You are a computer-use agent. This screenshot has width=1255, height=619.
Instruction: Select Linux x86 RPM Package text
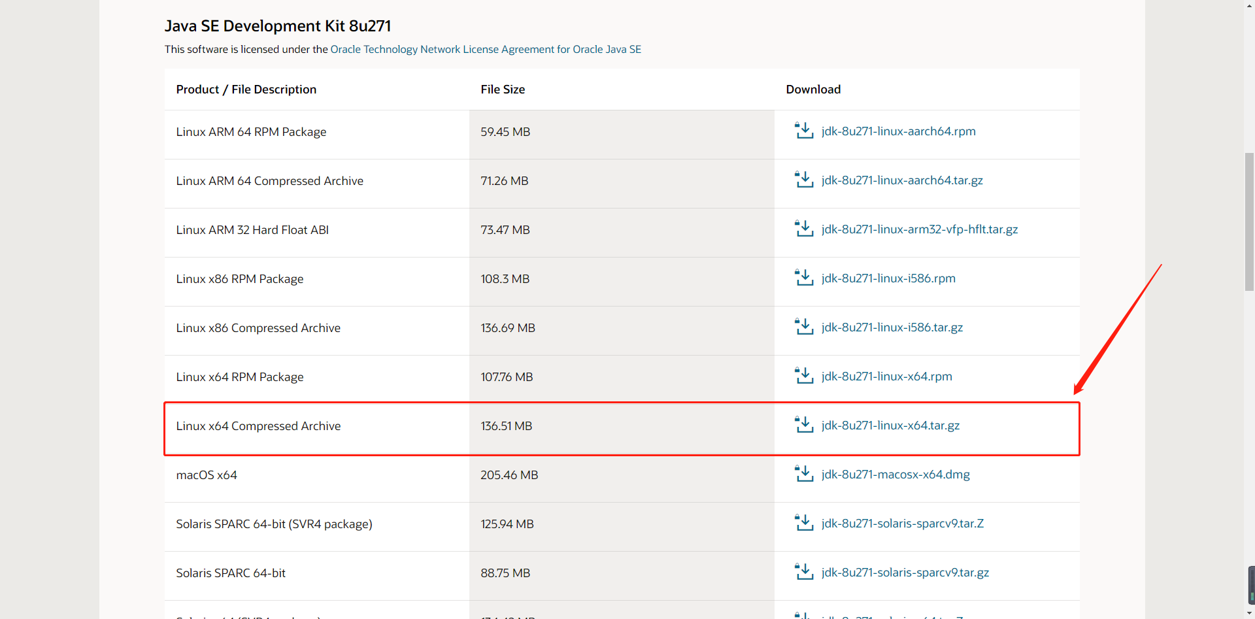pos(240,279)
